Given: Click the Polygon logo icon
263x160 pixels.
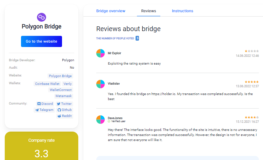Looking at the screenshot, I should pyautogui.click(x=41, y=17).
